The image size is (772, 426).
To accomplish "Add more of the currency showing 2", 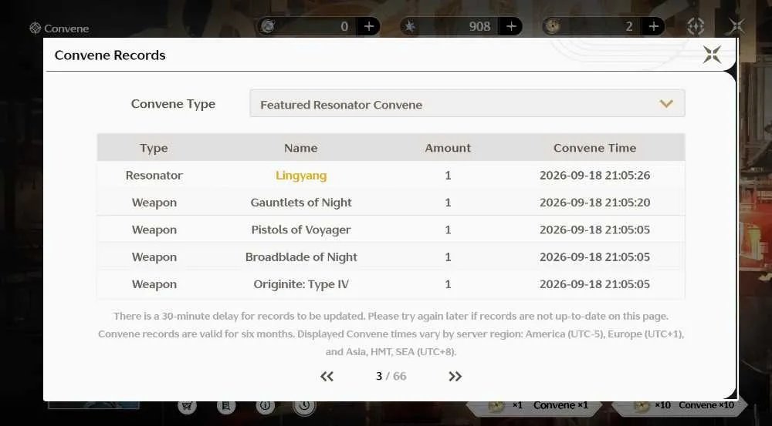I will pos(653,26).
